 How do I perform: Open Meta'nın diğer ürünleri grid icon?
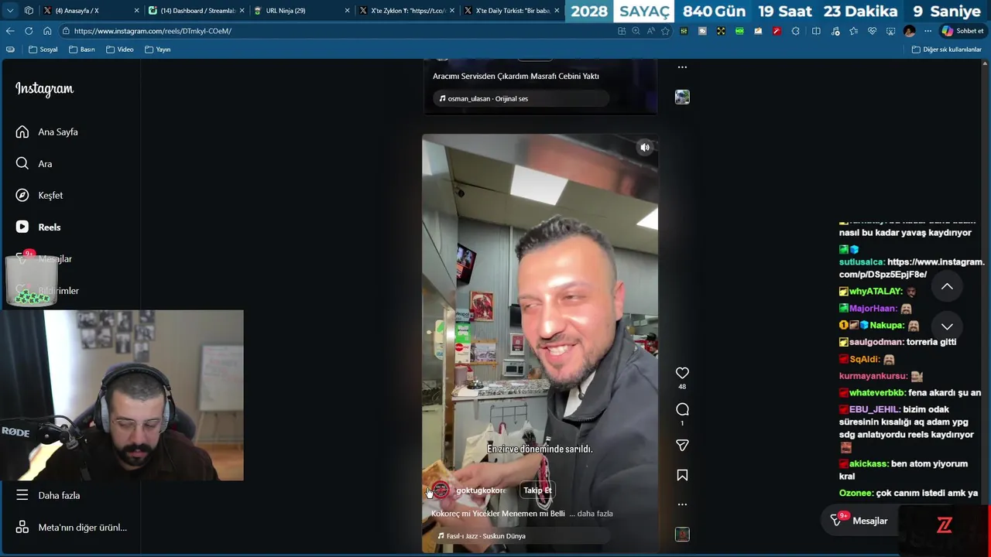coord(22,528)
